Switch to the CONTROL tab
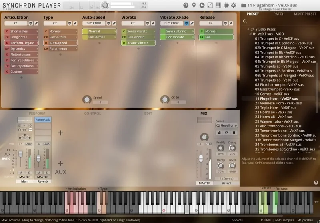Image resolution: width=320 pixels, height=223 pixels. (x=92, y=113)
